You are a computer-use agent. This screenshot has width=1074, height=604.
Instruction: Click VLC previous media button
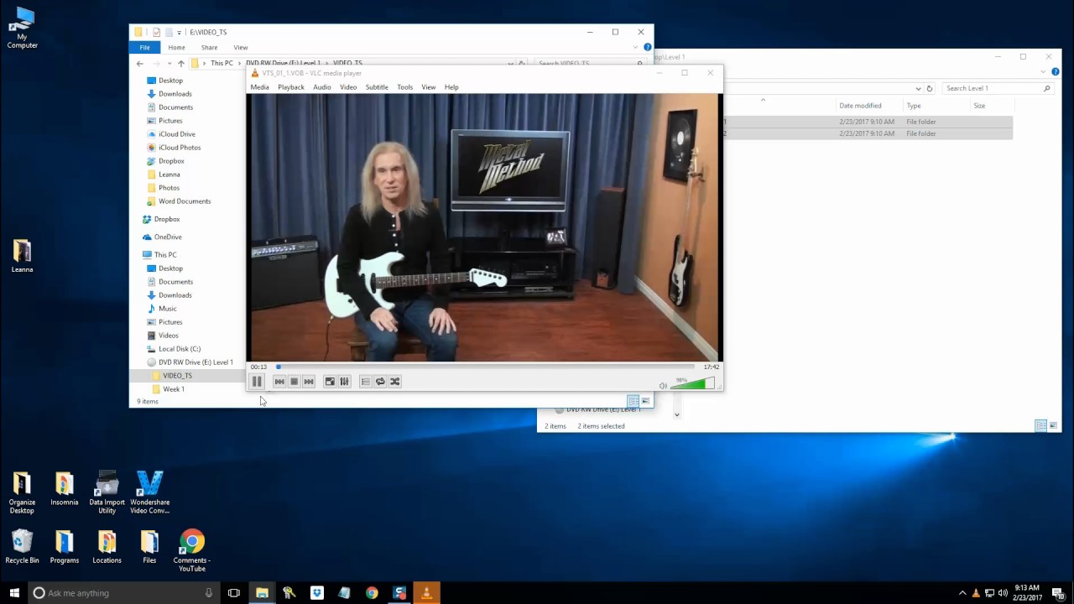pyautogui.click(x=279, y=382)
